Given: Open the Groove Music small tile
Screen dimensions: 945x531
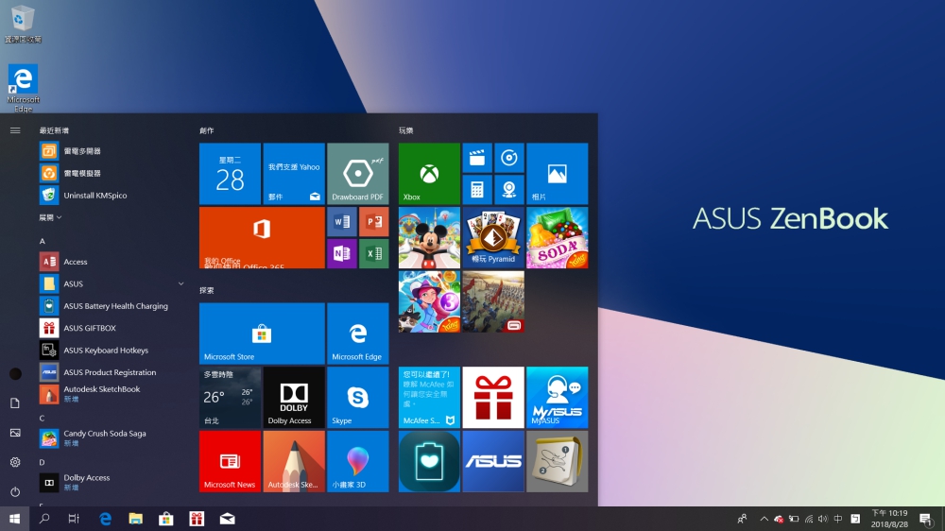Looking at the screenshot, I should (509, 158).
